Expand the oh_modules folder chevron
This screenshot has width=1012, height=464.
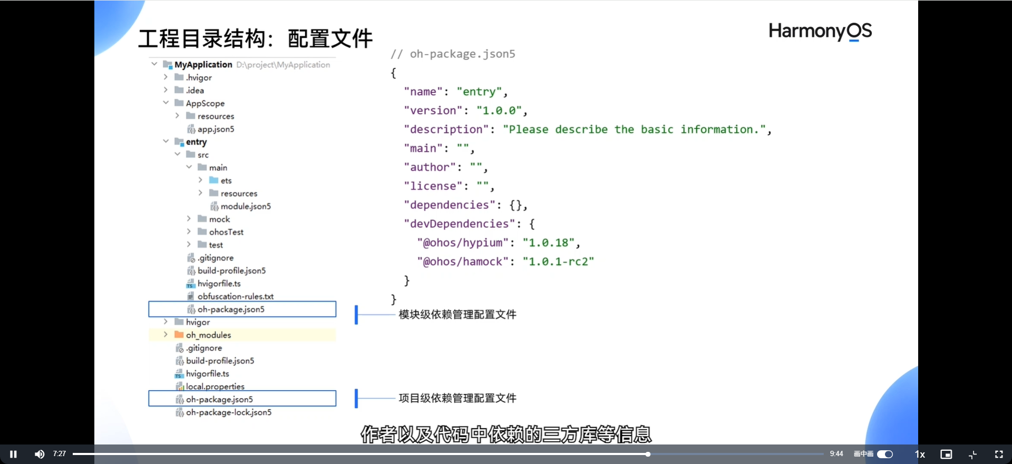pos(166,334)
